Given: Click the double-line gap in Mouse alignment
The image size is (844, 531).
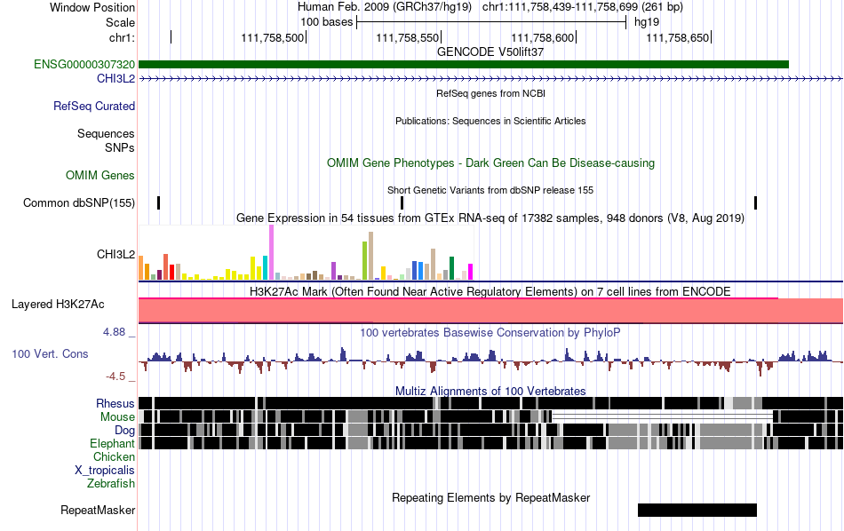Looking at the screenshot, I should pyautogui.click(x=663, y=416).
